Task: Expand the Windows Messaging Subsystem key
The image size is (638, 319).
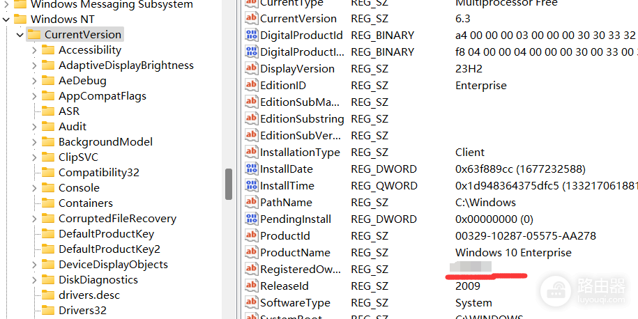Action: 6,5
